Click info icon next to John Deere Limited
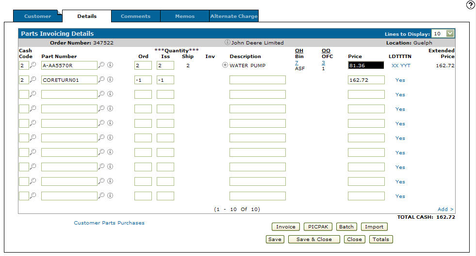The height and width of the screenshot is (256, 476). pyautogui.click(x=227, y=43)
